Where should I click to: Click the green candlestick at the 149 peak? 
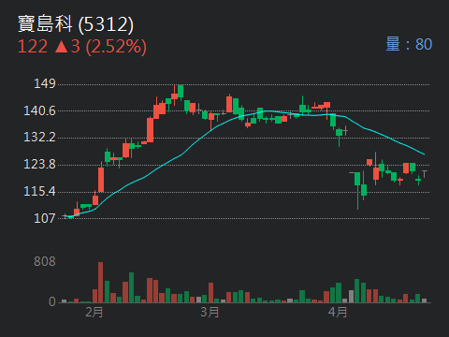181,92
